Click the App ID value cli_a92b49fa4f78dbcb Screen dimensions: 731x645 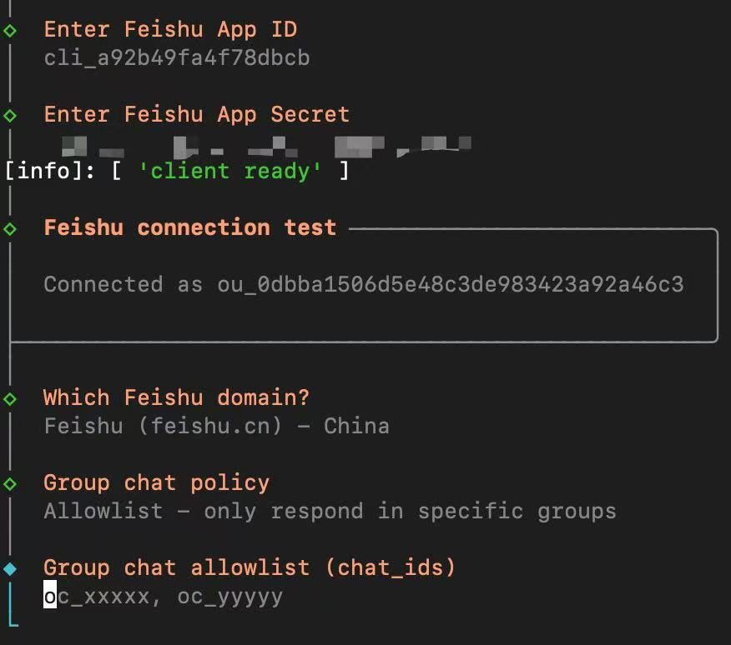[177, 58]
